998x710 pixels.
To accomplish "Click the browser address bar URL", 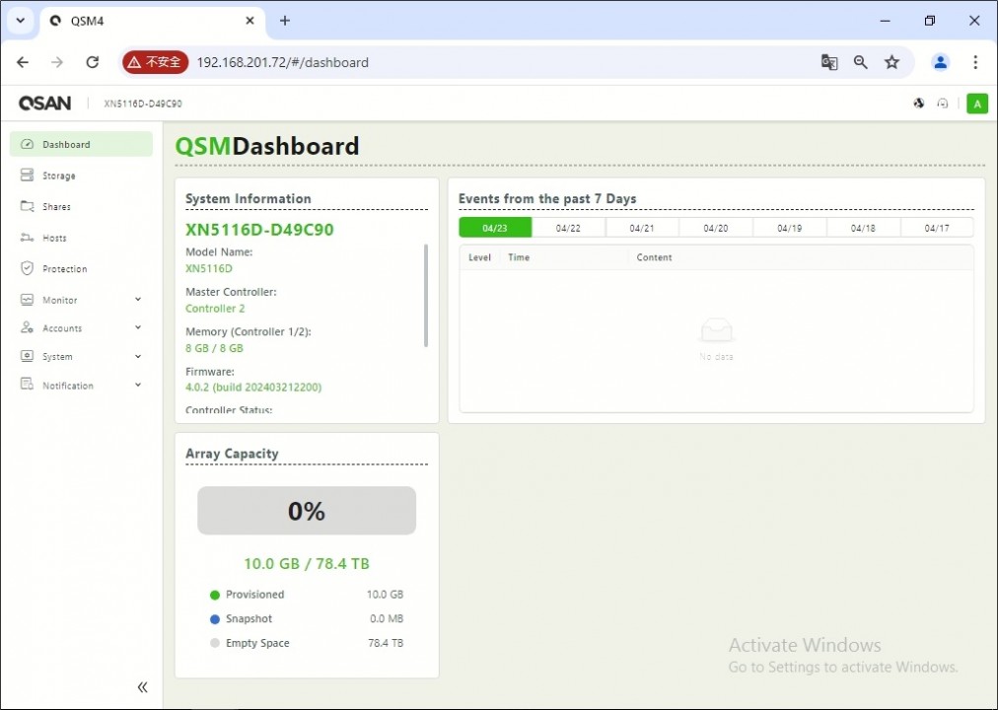I will 282,62.
